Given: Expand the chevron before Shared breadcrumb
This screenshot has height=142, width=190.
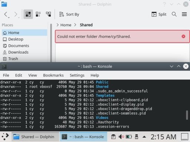Looking at the screenshot, I should coord(75,25).
